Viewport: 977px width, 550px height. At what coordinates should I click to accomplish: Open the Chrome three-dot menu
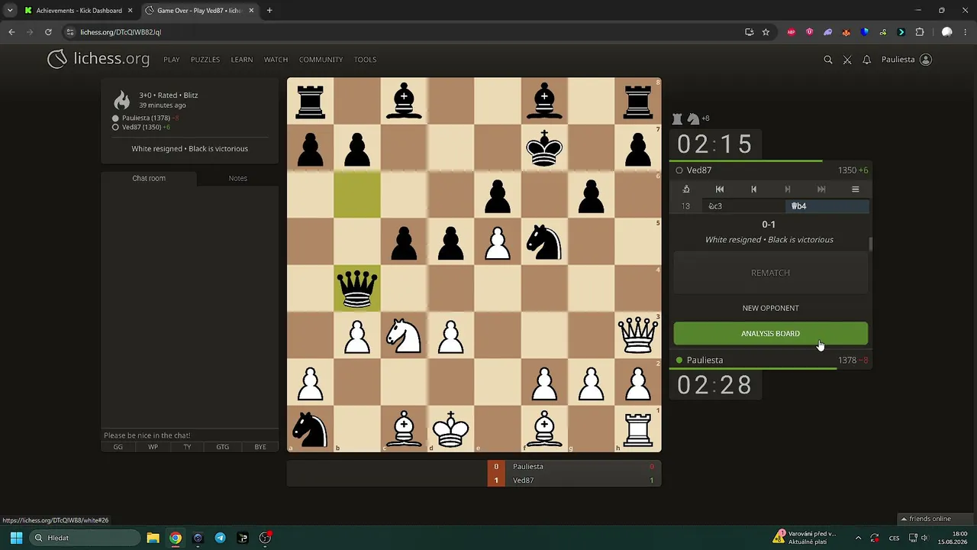point(965,32)
